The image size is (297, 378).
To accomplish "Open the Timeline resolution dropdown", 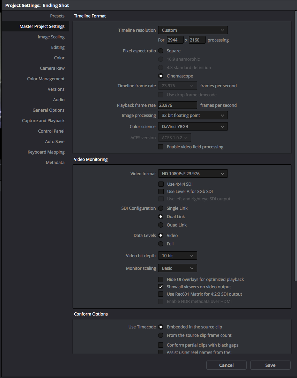I will point(193,30).
